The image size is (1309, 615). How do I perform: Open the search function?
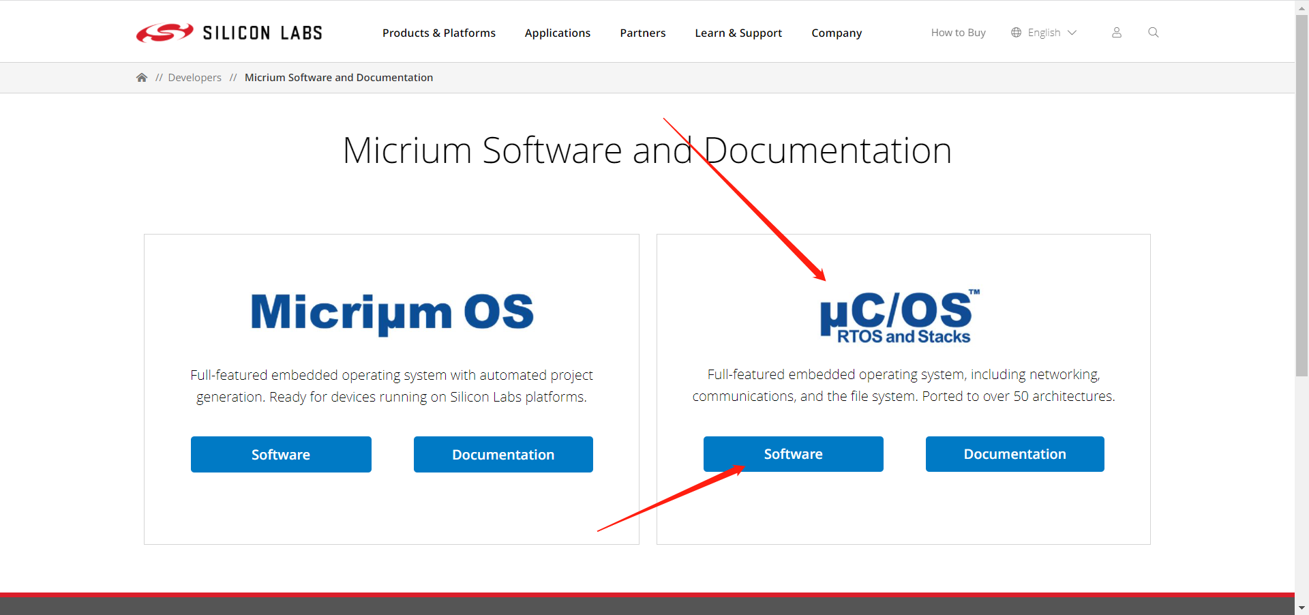[x=1153, y=32]
